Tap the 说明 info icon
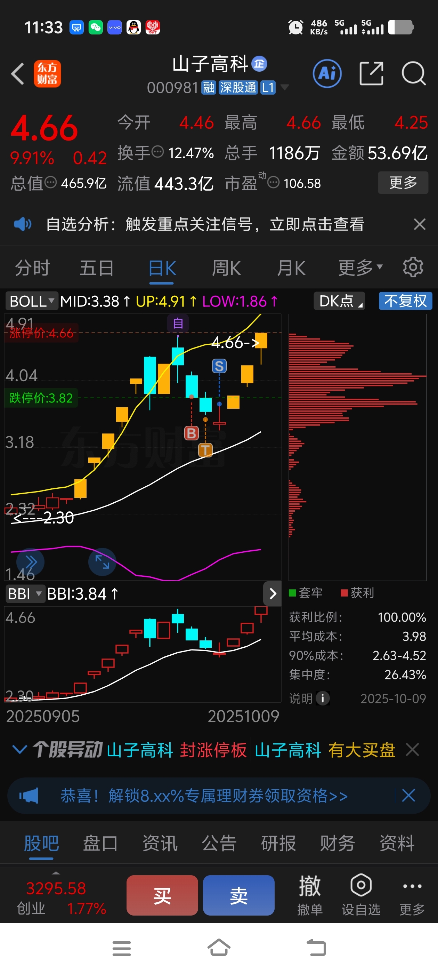The width and height of the screenshot is (438, 974). (322, 698)
